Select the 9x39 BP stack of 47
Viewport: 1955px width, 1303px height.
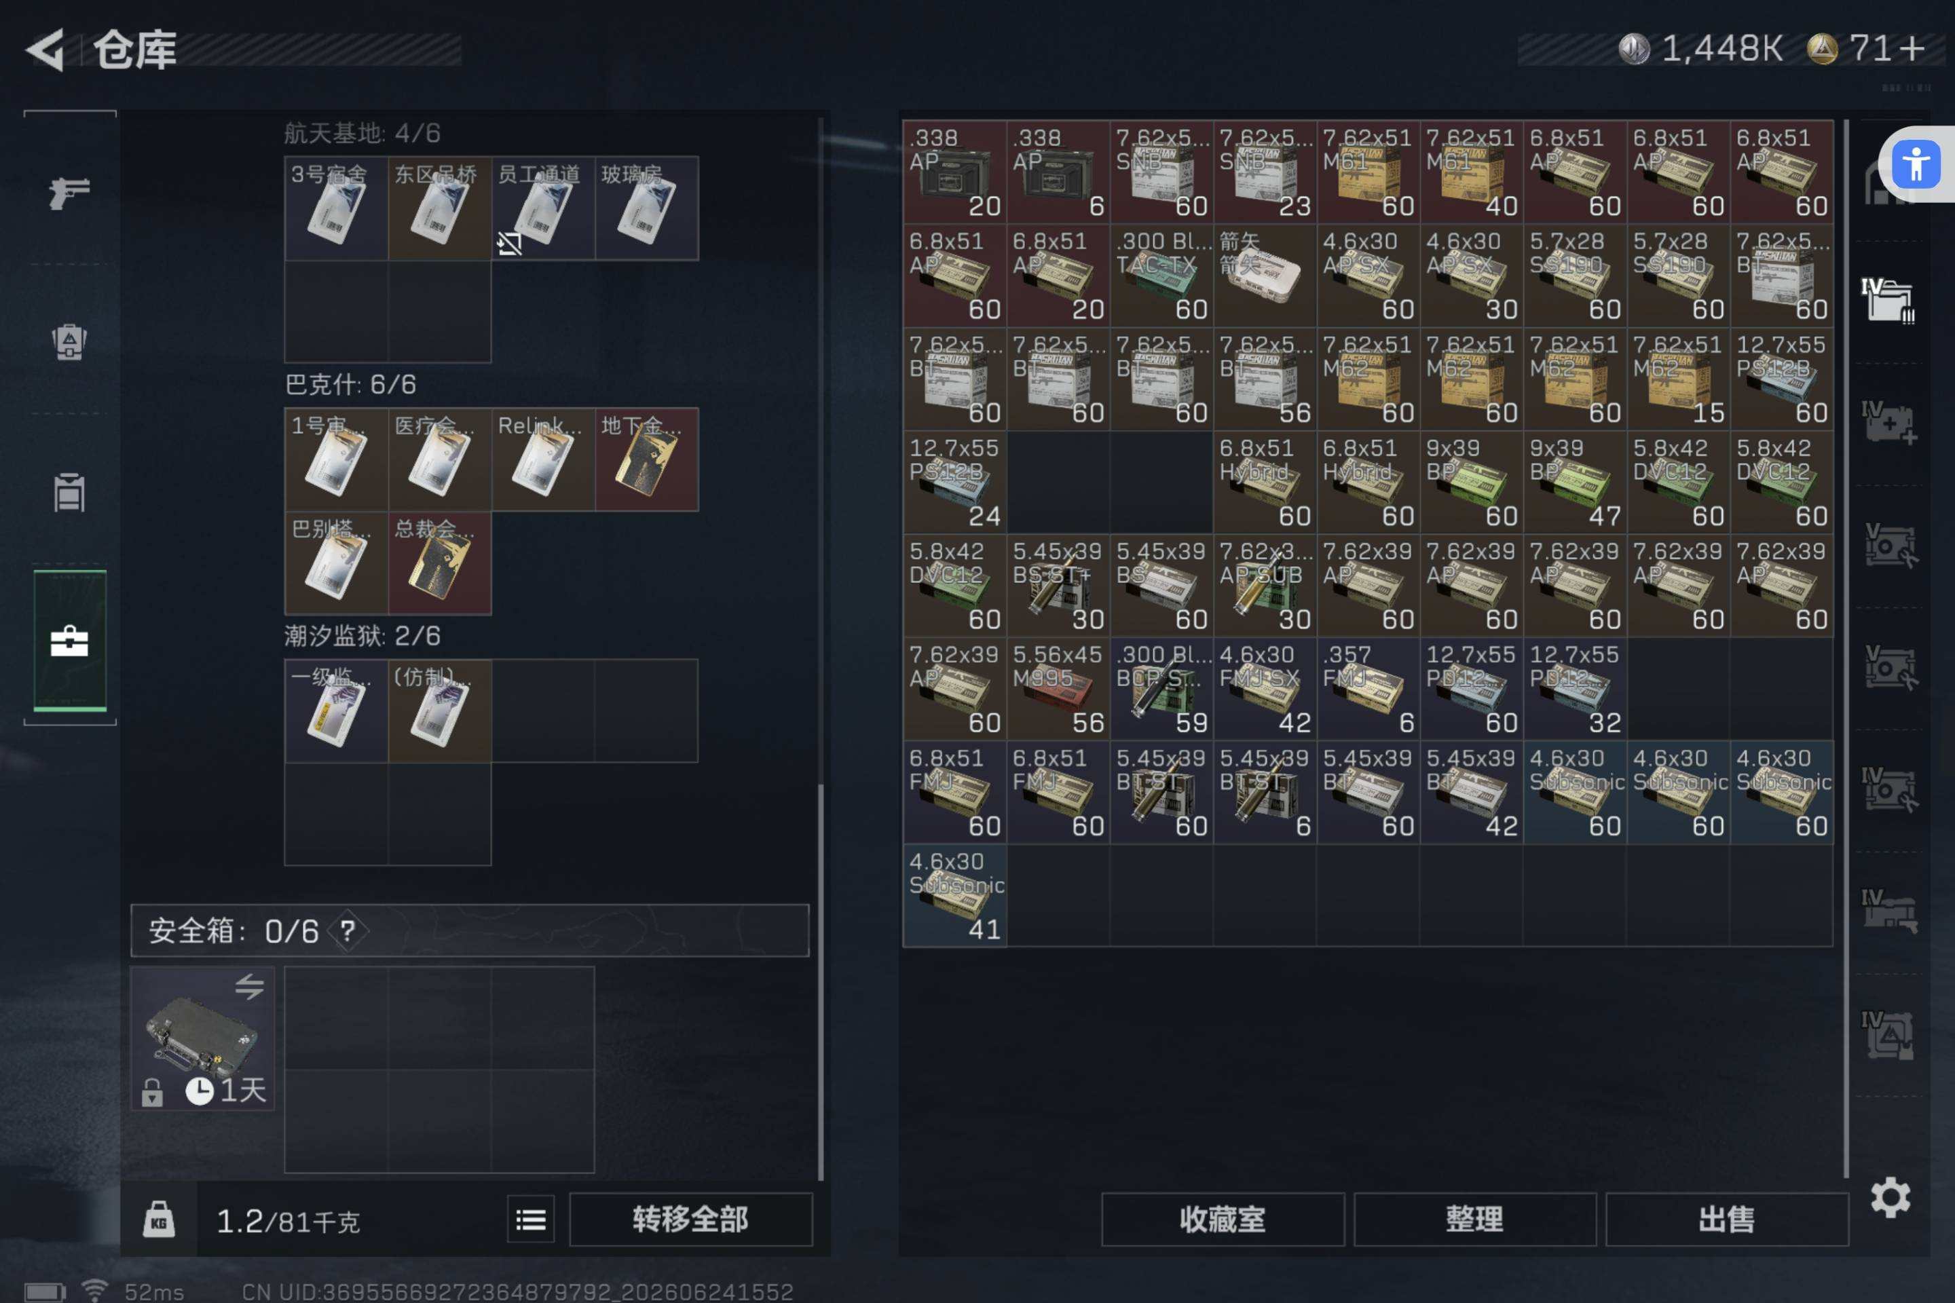click(1575, 482)
